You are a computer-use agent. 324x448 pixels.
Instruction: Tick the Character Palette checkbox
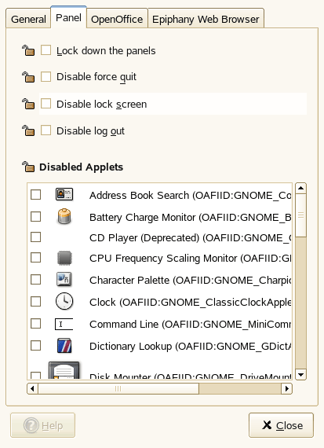(x=35, y=280)
